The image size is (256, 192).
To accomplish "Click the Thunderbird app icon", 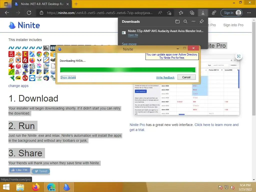I will 46,78.
